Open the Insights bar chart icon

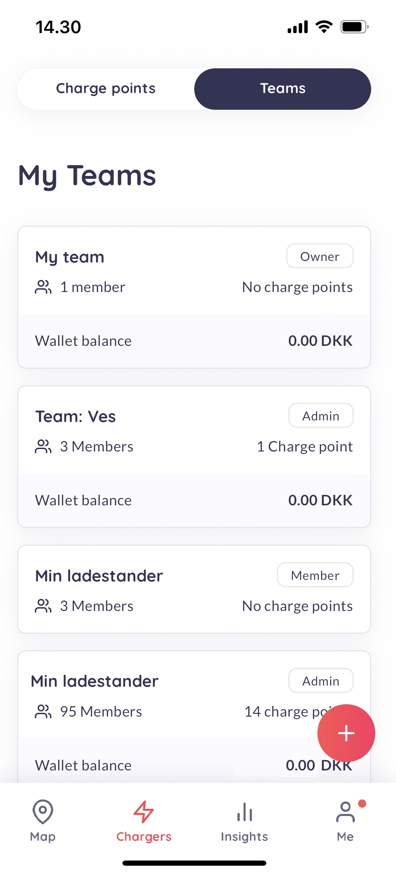pyautogui.click(x=245, y=812)
